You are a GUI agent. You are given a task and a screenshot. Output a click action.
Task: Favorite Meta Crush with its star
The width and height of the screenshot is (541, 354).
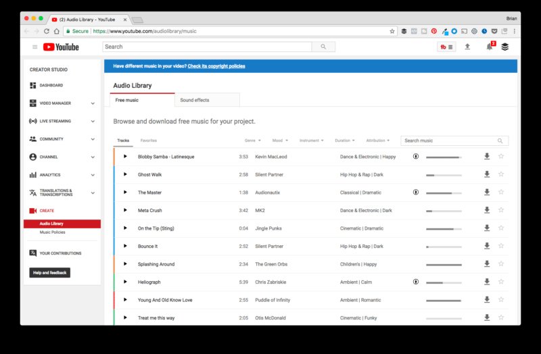[x=501, y=210]
